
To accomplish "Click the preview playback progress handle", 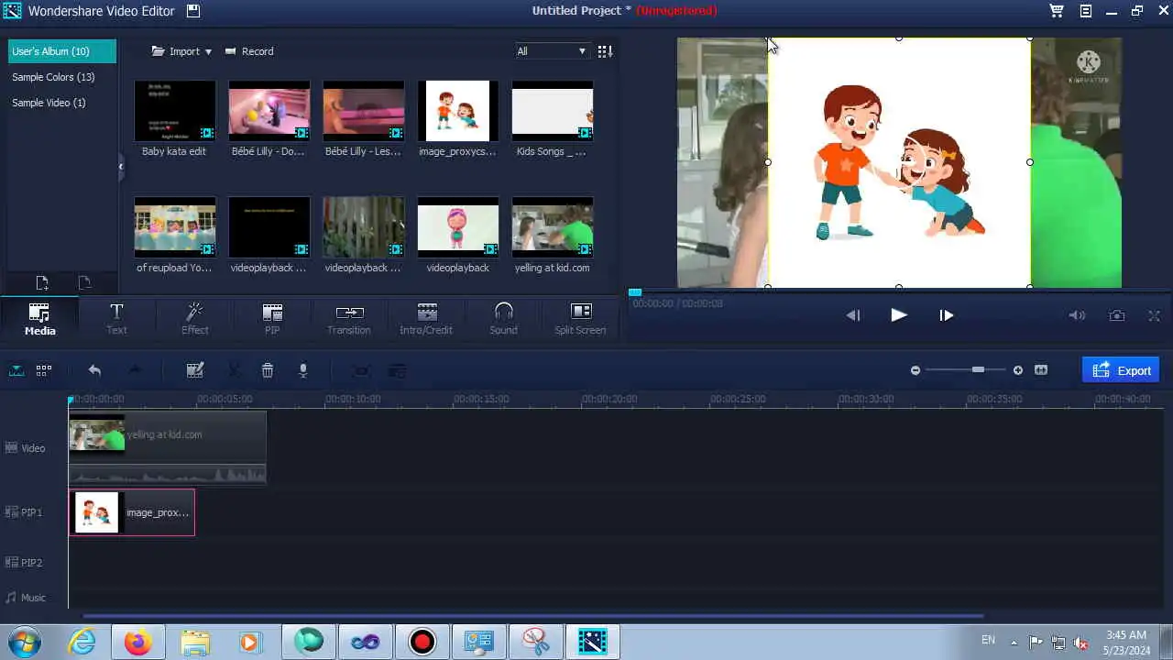I will 635,292.
